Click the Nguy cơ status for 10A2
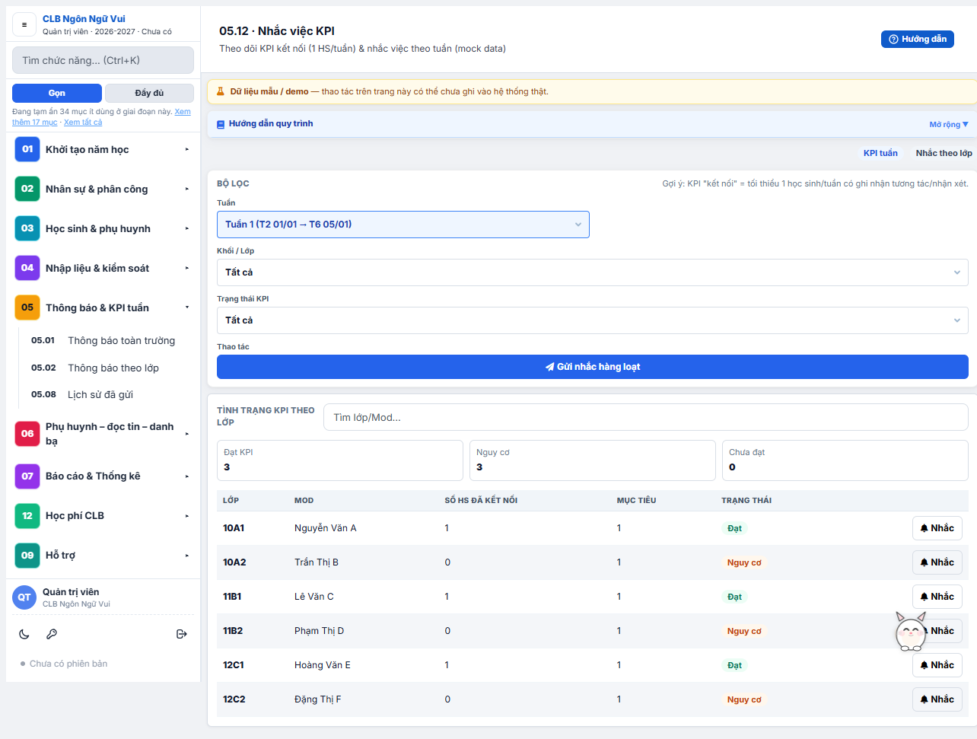This screenshot has height=739, width=977. [744, 563]
